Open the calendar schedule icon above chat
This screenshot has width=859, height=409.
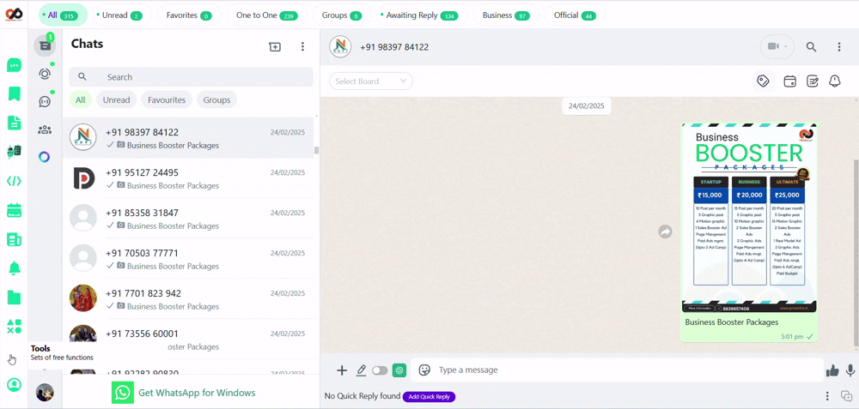[789, 81]
